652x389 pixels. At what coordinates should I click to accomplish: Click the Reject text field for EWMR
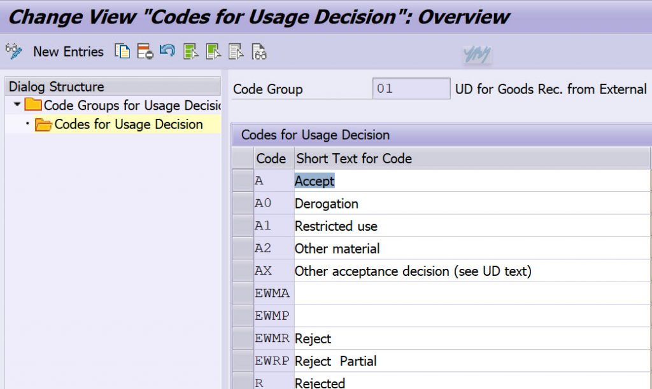472,338
